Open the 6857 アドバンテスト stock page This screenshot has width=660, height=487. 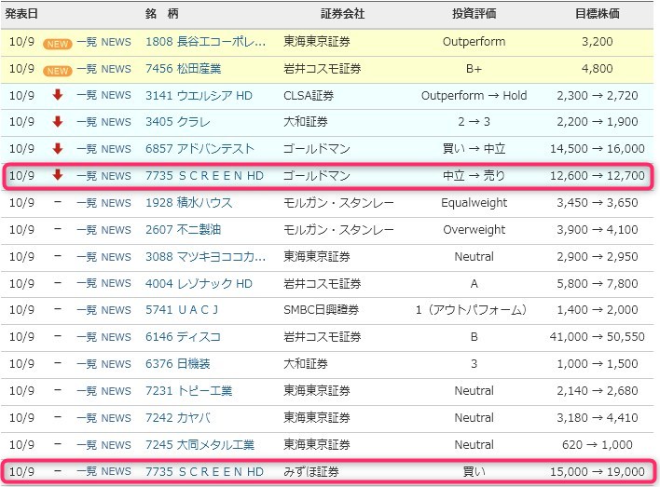(199, 149)
